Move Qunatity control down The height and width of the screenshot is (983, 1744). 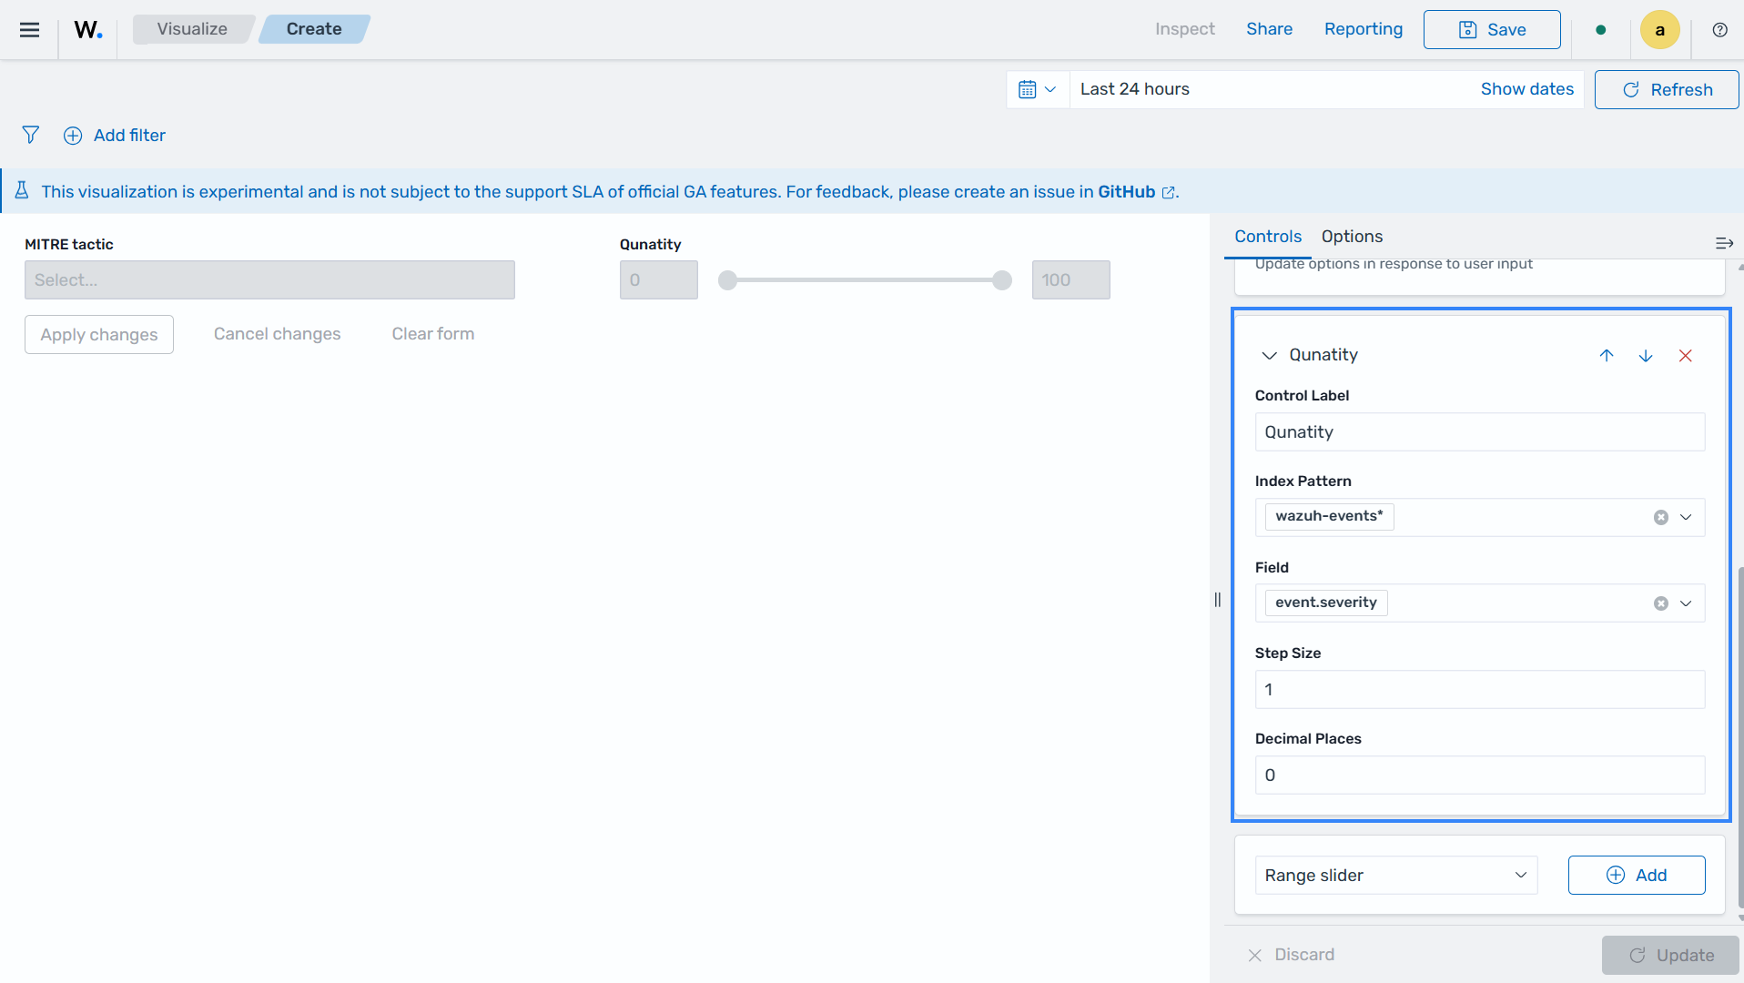click(x=1646, y=355)
